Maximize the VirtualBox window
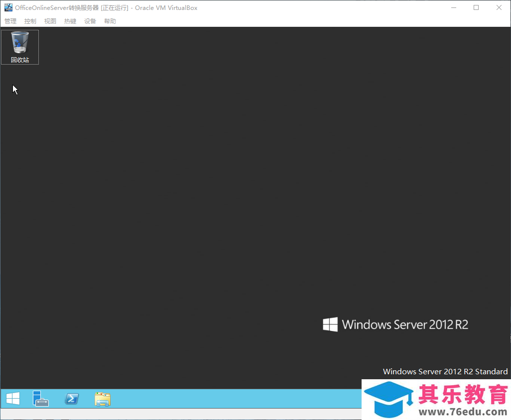The height and width of the screenshot is (420, 511). click(476, 7)
